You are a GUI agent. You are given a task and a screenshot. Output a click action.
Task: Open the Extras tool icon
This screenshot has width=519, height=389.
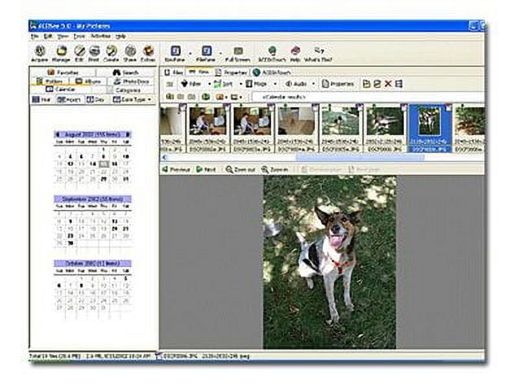click(149, 52)
